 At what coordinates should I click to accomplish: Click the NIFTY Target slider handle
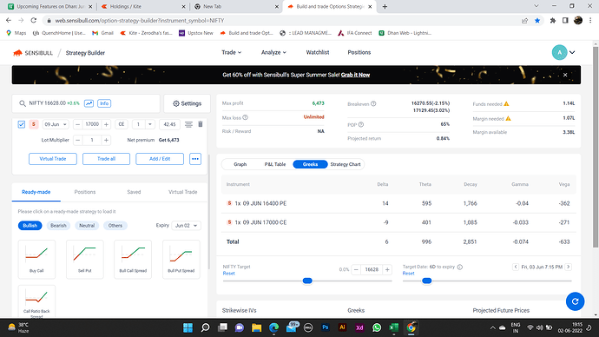(307, 281)
